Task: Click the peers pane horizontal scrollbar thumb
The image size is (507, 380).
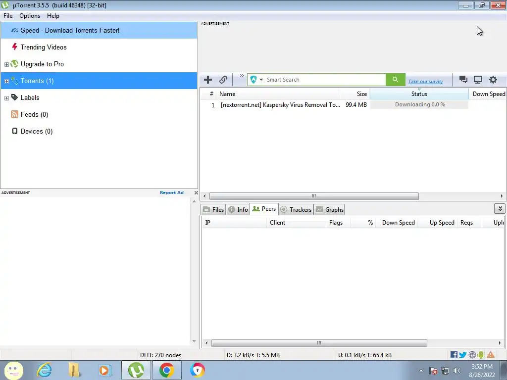Action: click(x=319, y=343)
